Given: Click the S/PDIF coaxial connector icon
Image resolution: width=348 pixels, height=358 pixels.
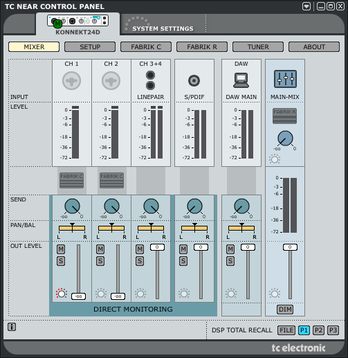Looking at the screenshot, I should [194, 80].
